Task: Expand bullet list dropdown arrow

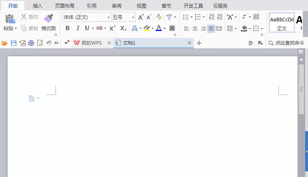Action: click(191, 17)
